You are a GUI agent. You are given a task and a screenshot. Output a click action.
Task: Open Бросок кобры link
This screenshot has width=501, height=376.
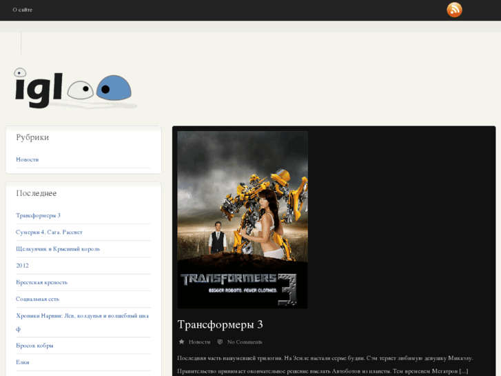point(34,346)
